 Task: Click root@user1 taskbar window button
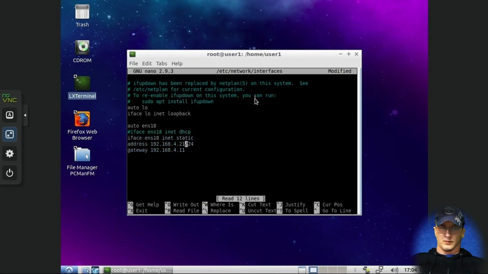tap(138, 270)
